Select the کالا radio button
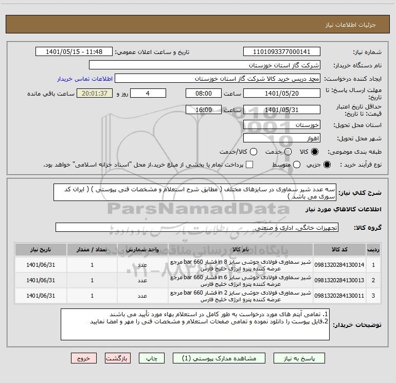 [x=315, y=152]
